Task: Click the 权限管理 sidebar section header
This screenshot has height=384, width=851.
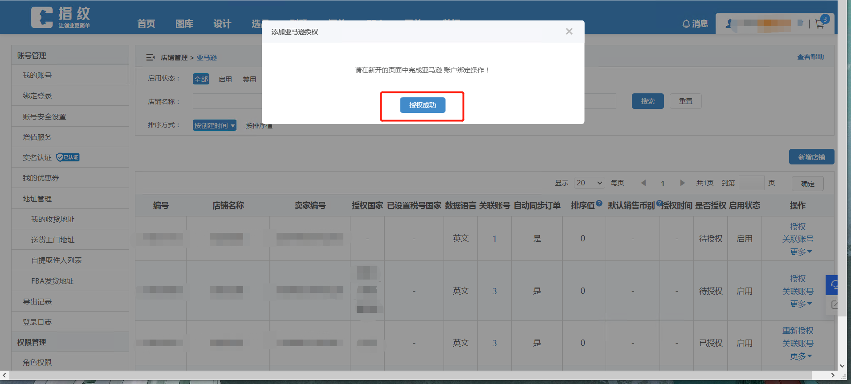Action: tap(70, 342)
